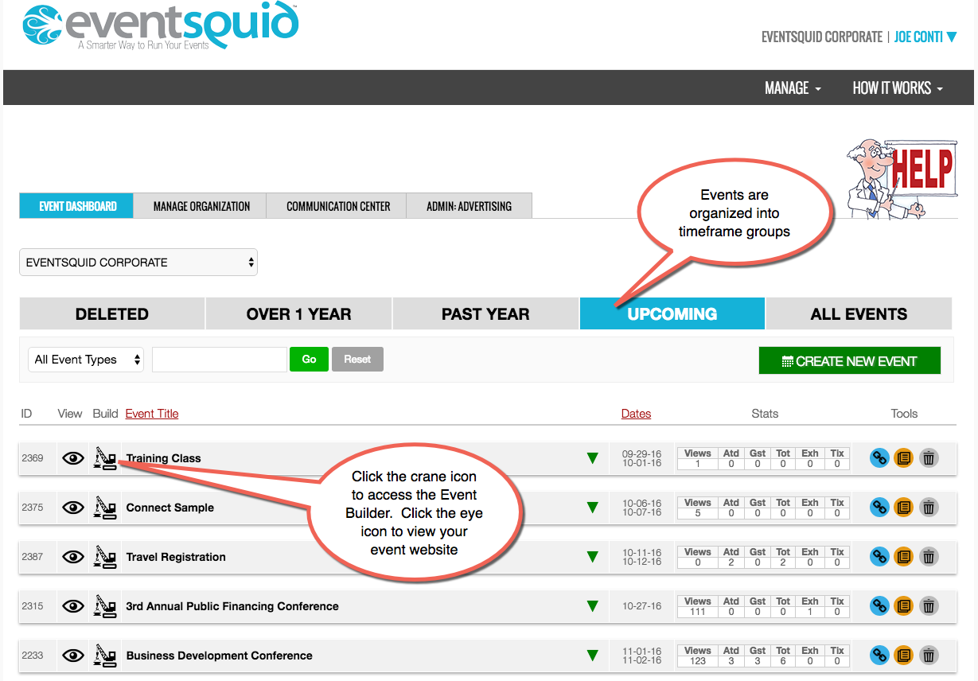View Connect Sample website via eye icon
This screenshot has width=978, height=681.
click(73, 508)
